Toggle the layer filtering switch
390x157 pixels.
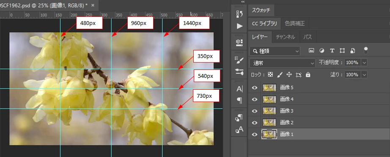pyautogui.click(x=365, y=50)
